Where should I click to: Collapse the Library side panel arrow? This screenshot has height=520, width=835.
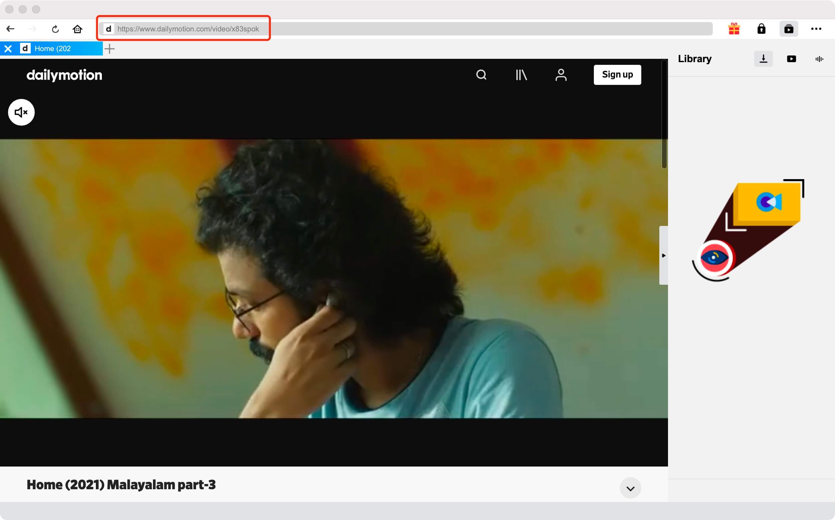(664, 255)
